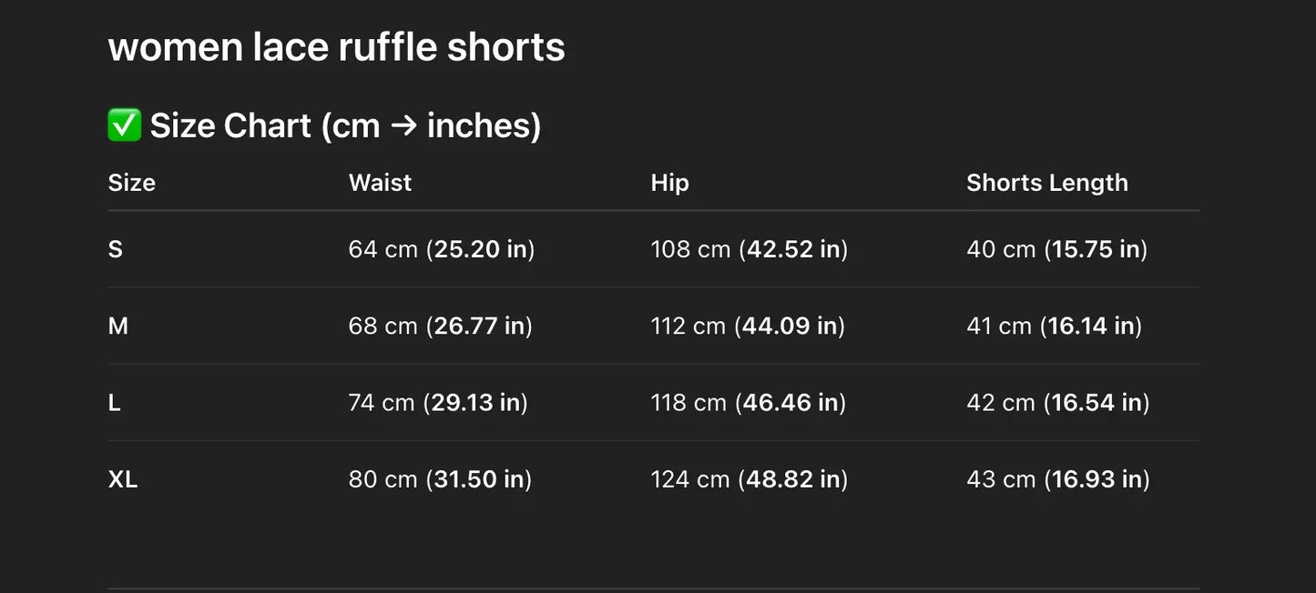This screenshot has height=593, width=1316.
Task: Click the L size row label
Action: click(115, 403)
